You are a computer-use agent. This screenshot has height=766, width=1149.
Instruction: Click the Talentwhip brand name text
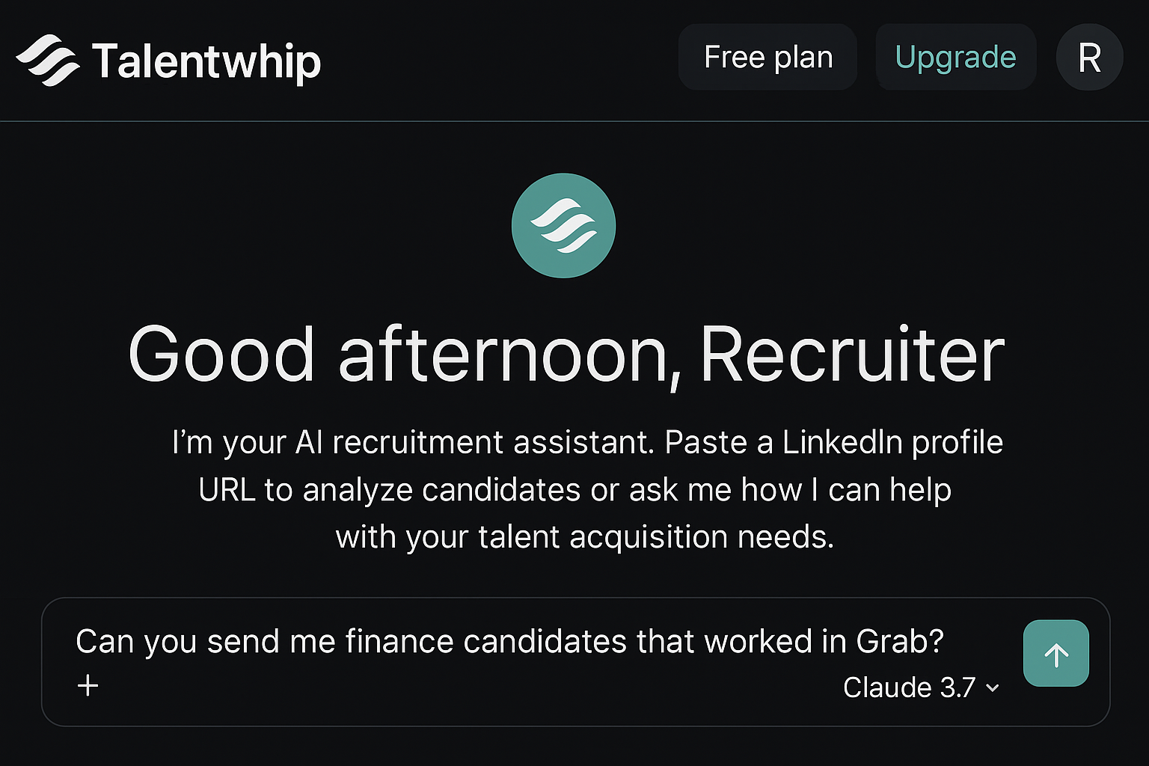click(x=206, y=61)
